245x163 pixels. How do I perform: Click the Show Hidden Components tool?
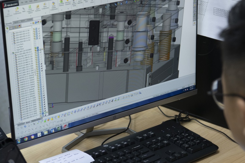(x=54, y=7)
